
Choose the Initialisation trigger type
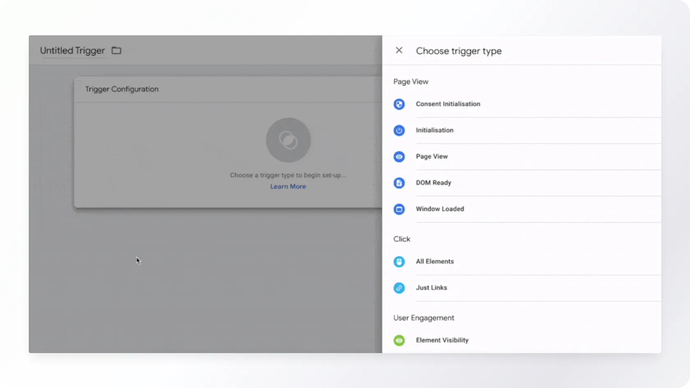click(x=435, y=130)
